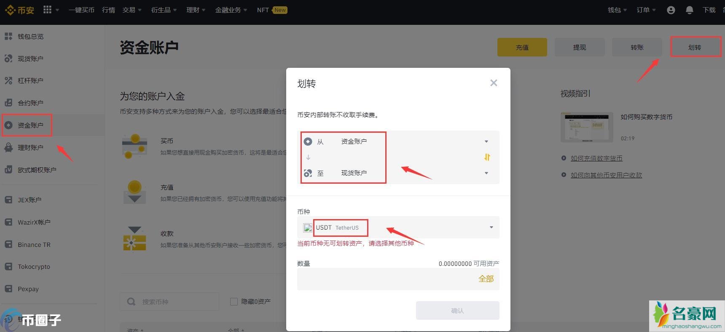The height and width of the screenshot is (332, 725).
Task: Open the 如何向其他币安用户收款 link
Action: tap(606, 175)
